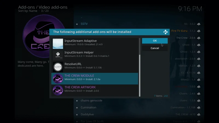Select InputStream Helper list entry

click(x=95, y=55)
